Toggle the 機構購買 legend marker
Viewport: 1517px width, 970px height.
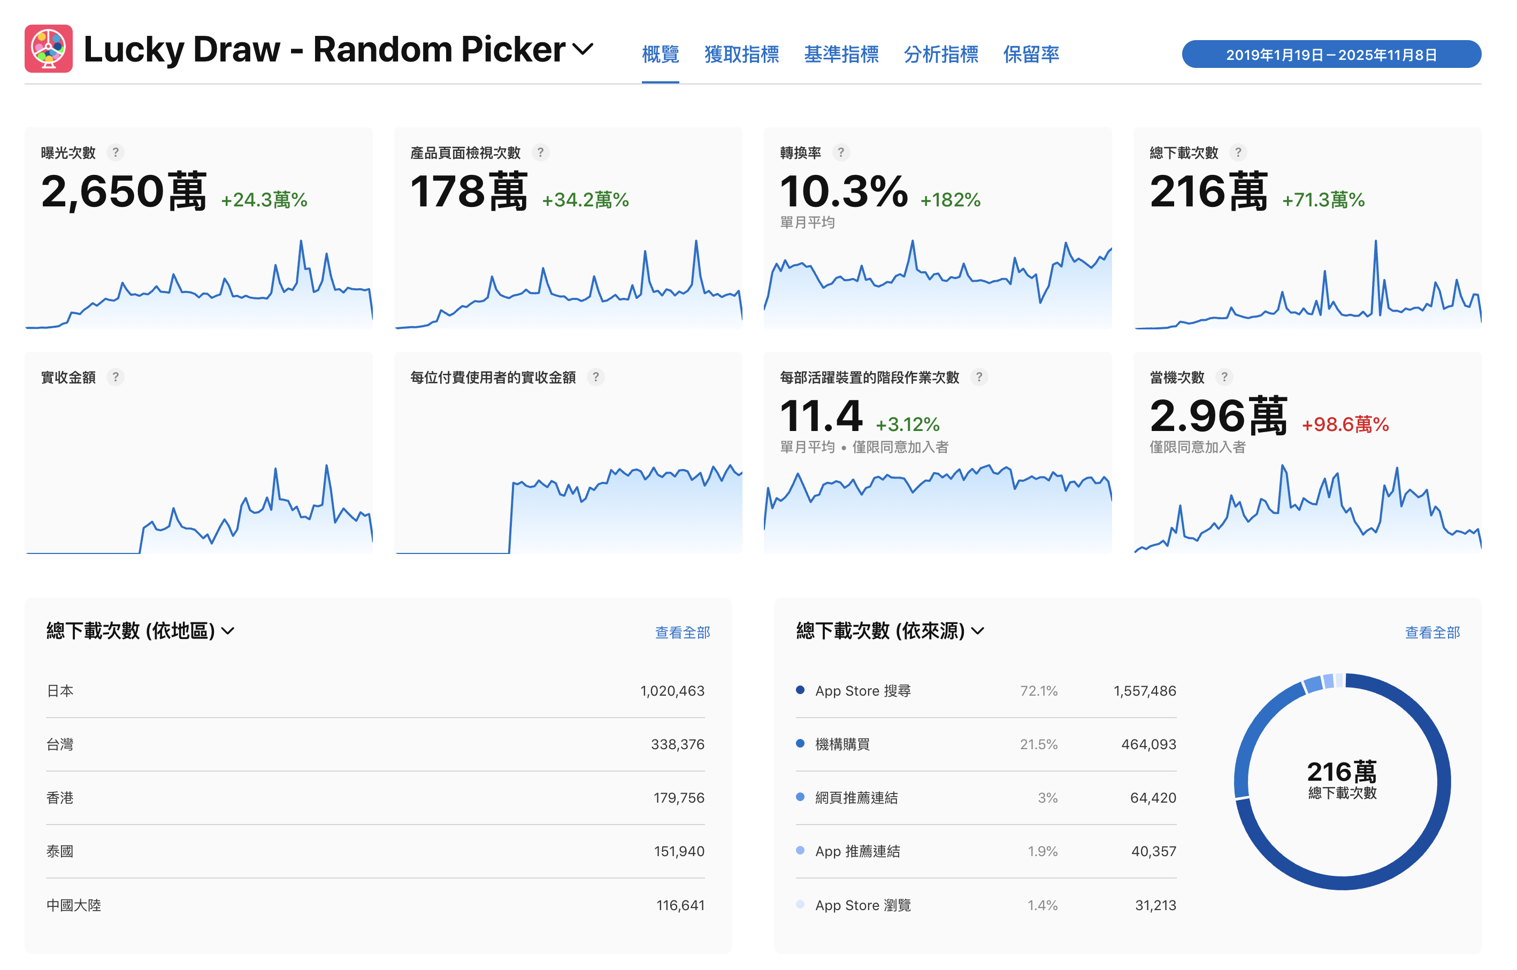pos(800,744)
